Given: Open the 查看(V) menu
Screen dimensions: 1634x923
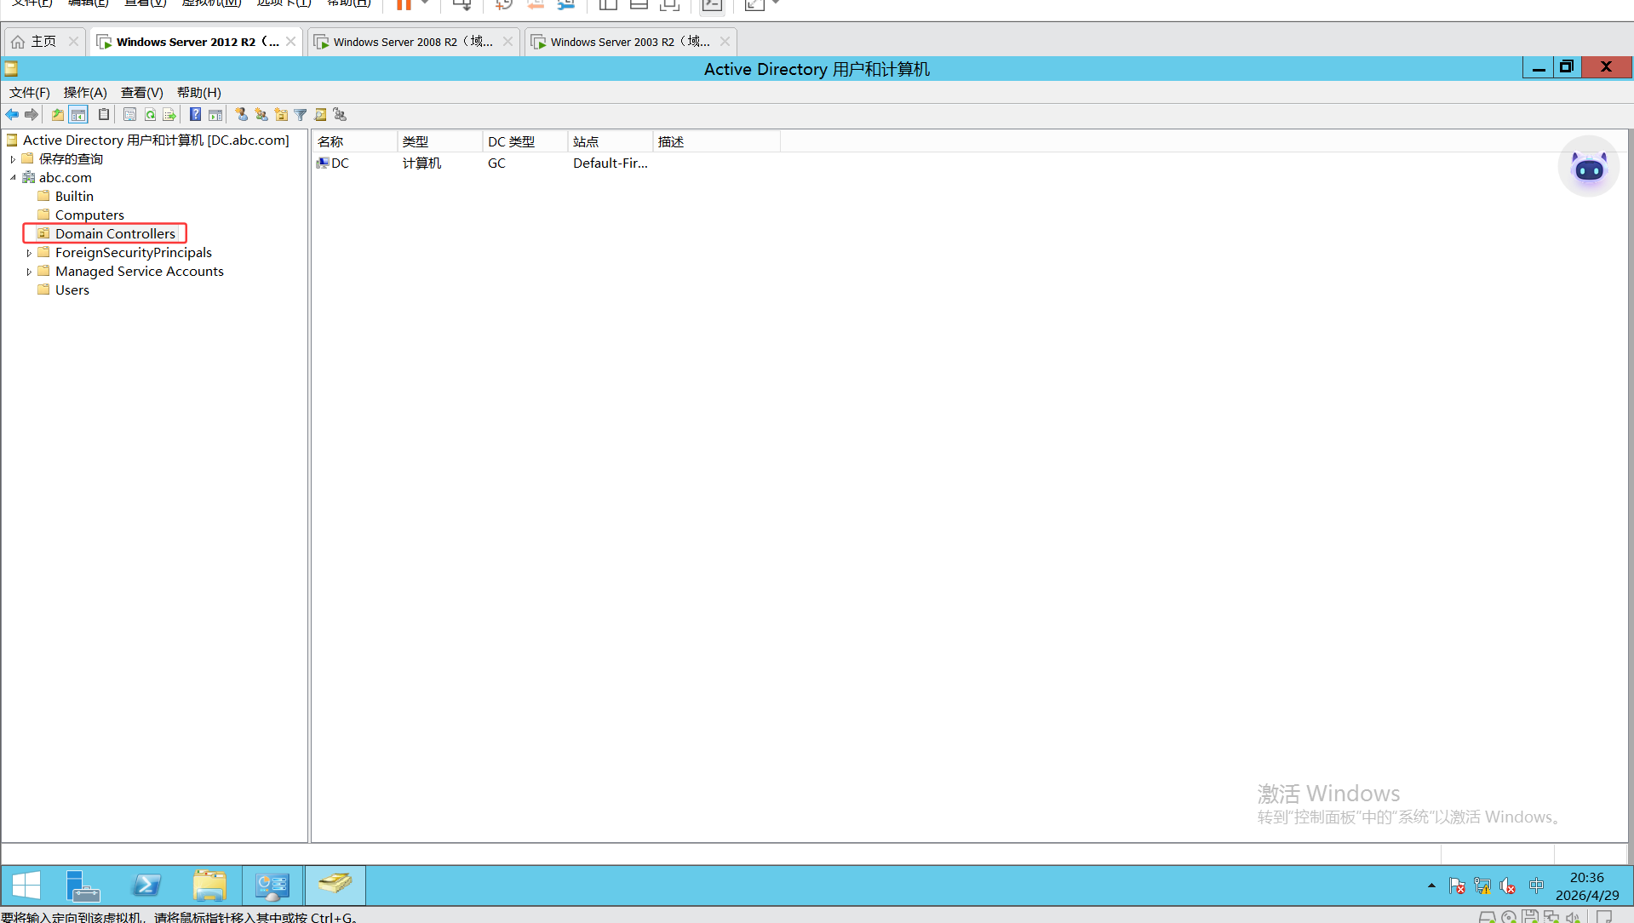Looking at the screenshot, I should click(x=141, y=93).
